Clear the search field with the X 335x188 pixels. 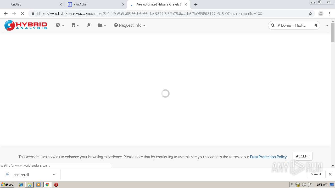click(x=316, y=25)
